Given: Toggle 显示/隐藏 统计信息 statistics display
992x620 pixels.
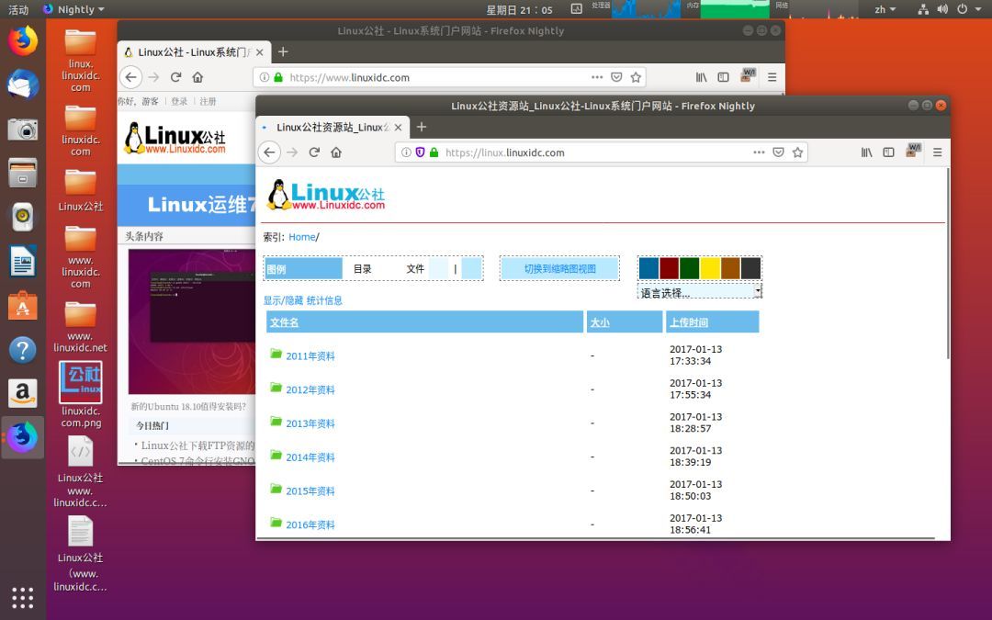Looking at the screenshot, I should [302, 300].
